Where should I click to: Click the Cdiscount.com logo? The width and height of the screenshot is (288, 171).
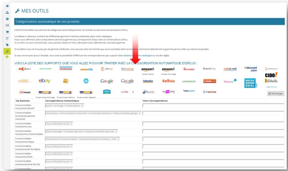(251, 69)
